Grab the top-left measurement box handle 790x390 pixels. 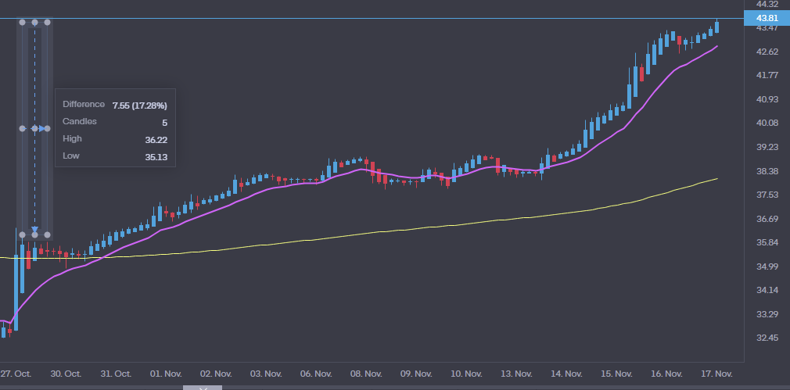point(22,23)
